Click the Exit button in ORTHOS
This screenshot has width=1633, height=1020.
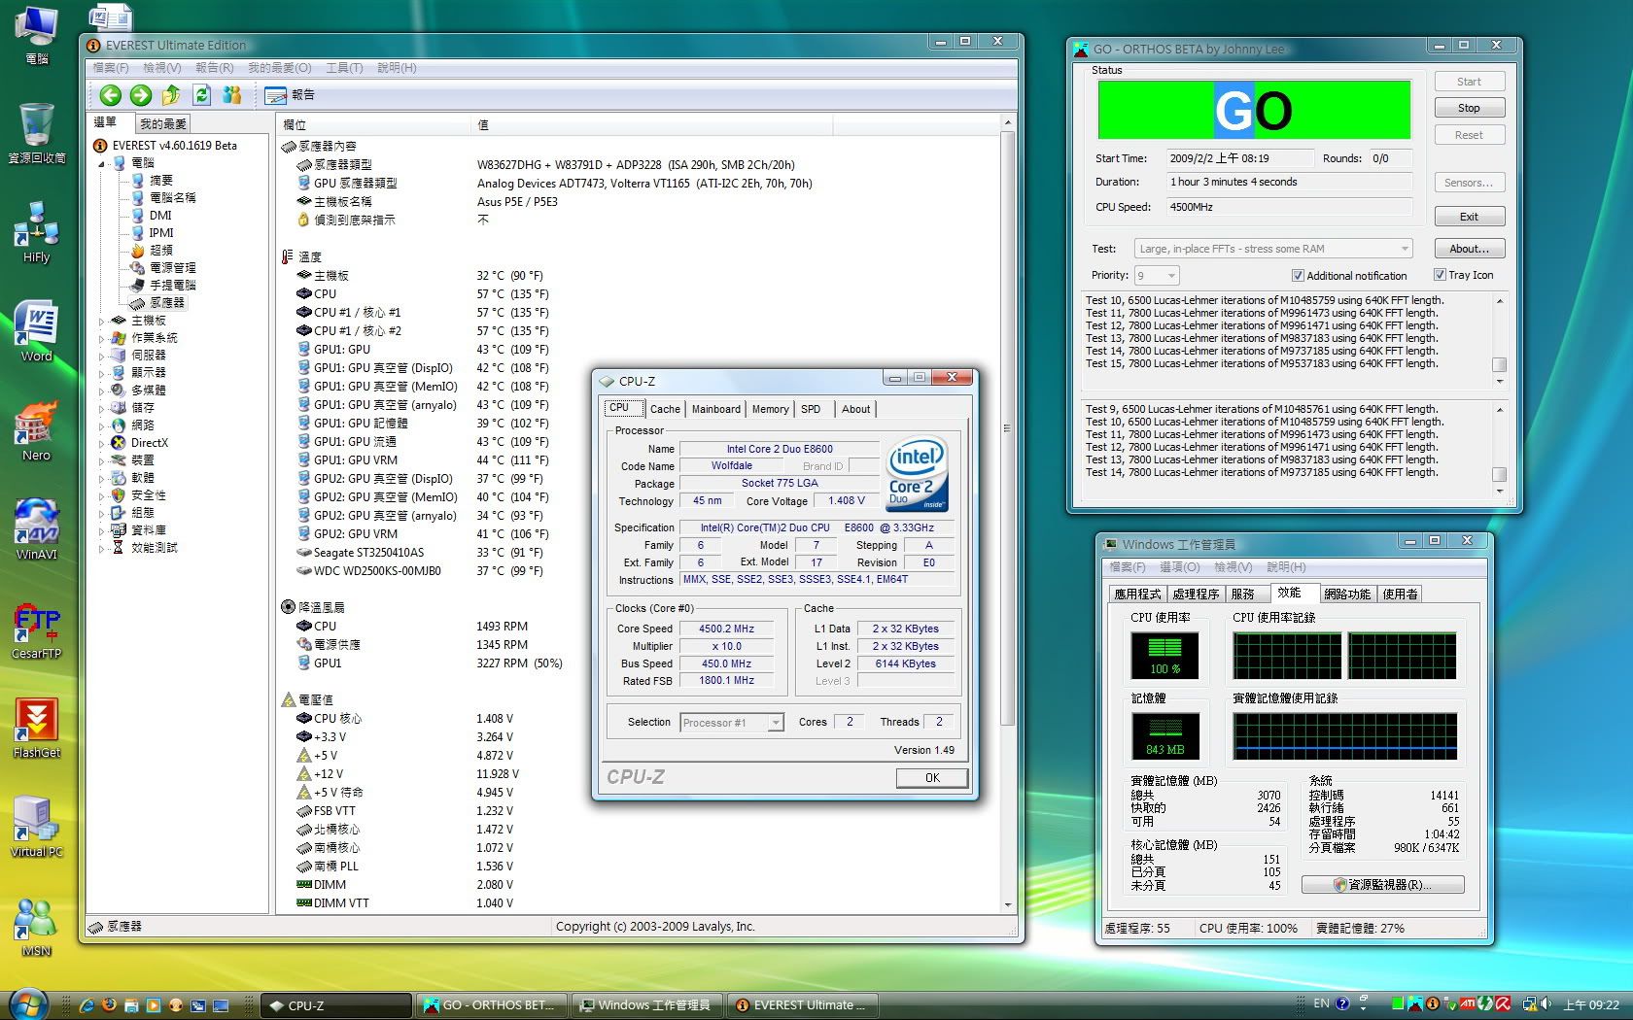pyautogui.click(x=1469, y=217)
